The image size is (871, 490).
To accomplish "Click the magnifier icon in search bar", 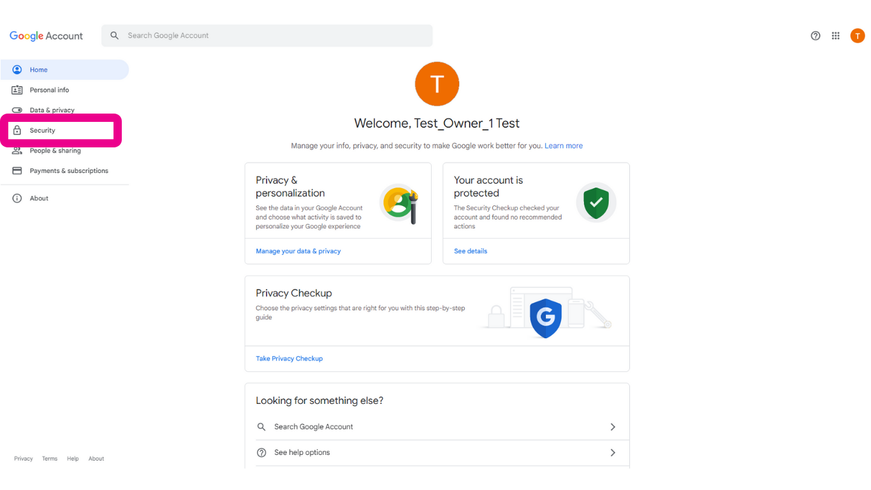I will 115,36.
